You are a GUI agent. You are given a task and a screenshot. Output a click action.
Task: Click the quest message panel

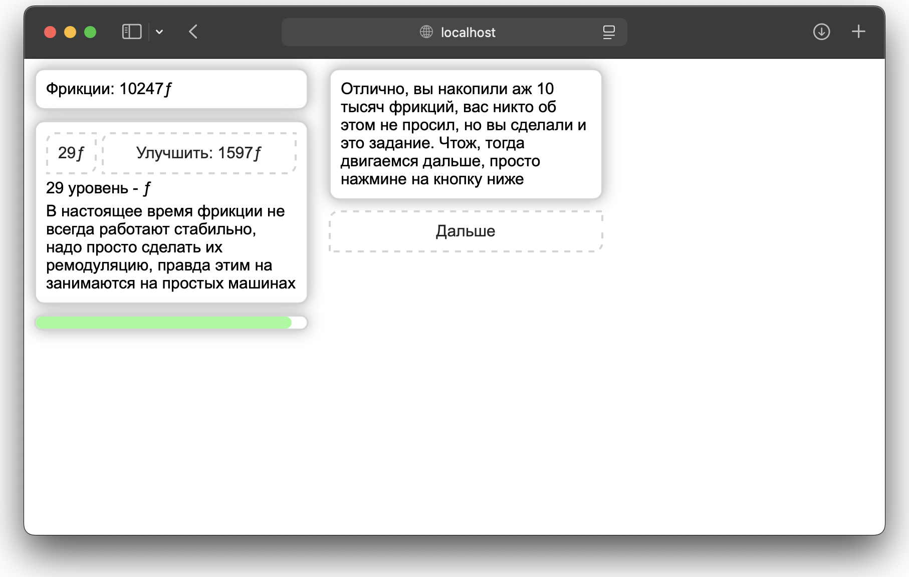pyautogui.click(x=465, y=133)
